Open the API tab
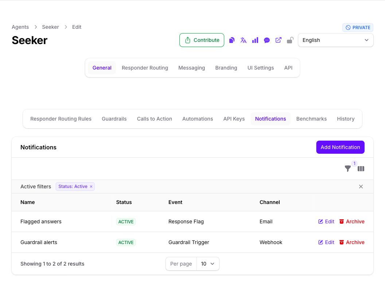Viewport: 385px width, 298px height. coord(288,68)
